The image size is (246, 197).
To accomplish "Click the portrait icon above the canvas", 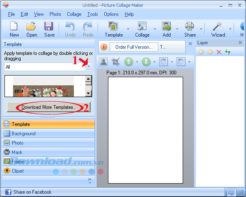I will [104, 62].
